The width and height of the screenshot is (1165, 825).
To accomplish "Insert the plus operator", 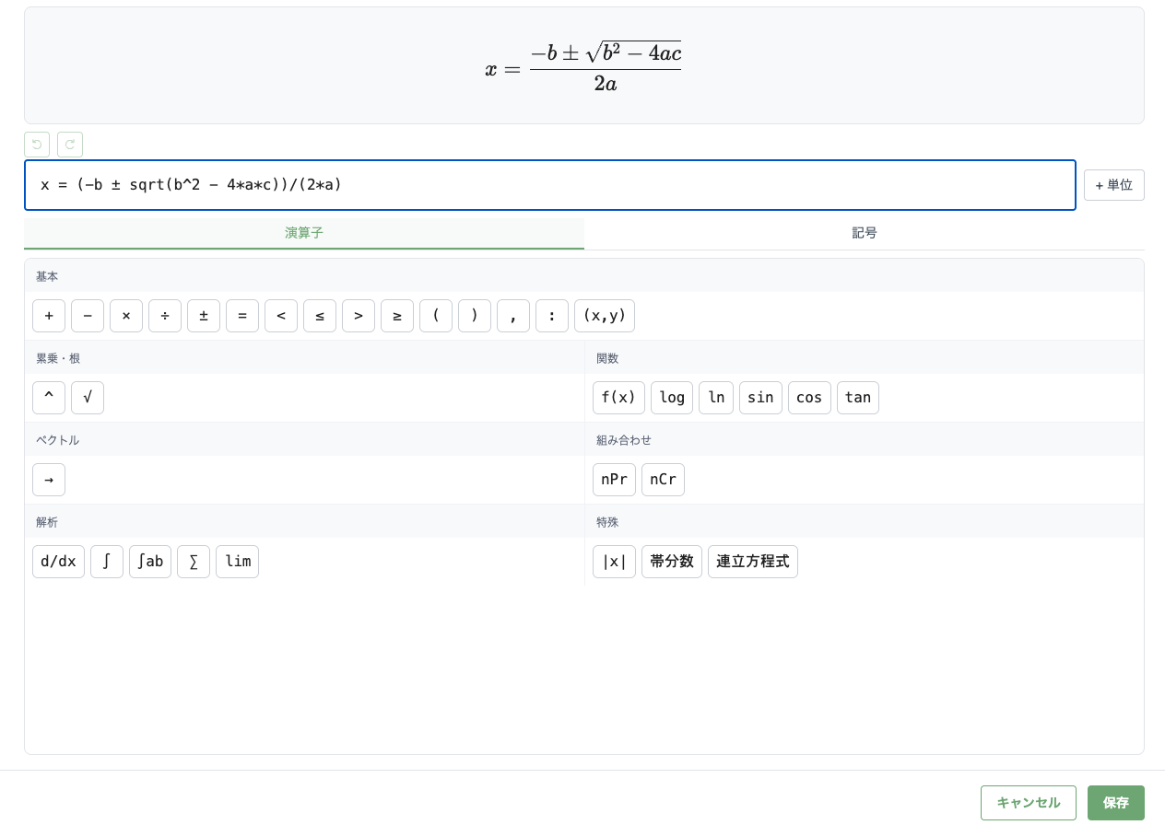I will pos(49,316).
